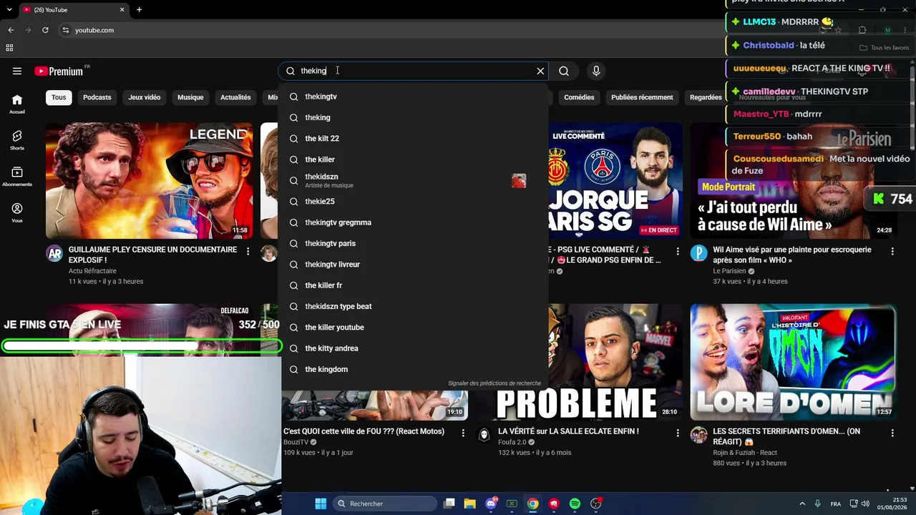Choose the 'the killer' suggestion
The width and height of the screenshot is (916, 515).
414,160
